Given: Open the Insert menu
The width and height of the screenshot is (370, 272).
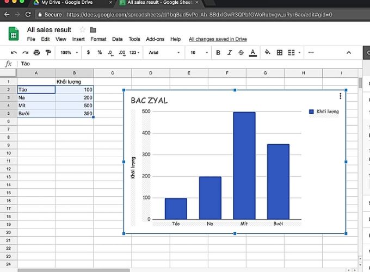Looking at the screenshot, I should (78, 39).
